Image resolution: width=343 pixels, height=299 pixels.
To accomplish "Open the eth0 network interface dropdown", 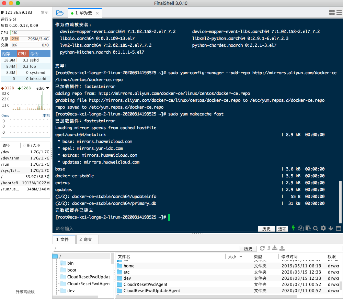I will pos(43,88).
